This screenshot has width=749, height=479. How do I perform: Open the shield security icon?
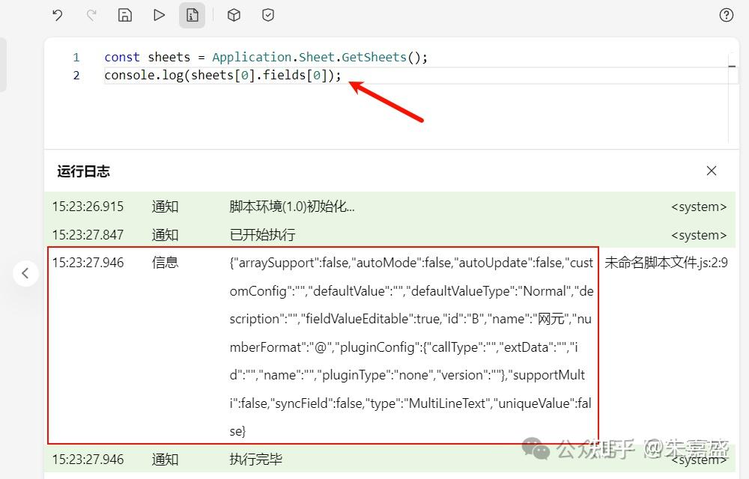pos(268,15)
